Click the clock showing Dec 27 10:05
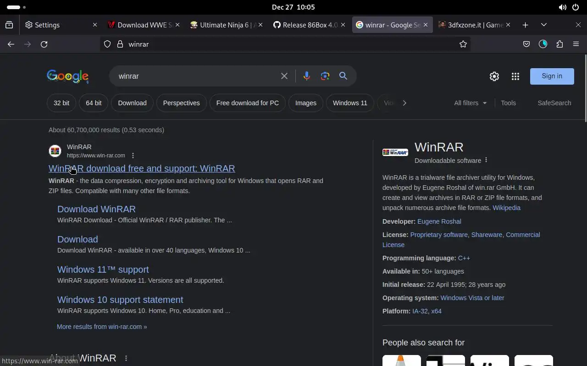This screenshot has width=587, height=366. tap(293, 7)
